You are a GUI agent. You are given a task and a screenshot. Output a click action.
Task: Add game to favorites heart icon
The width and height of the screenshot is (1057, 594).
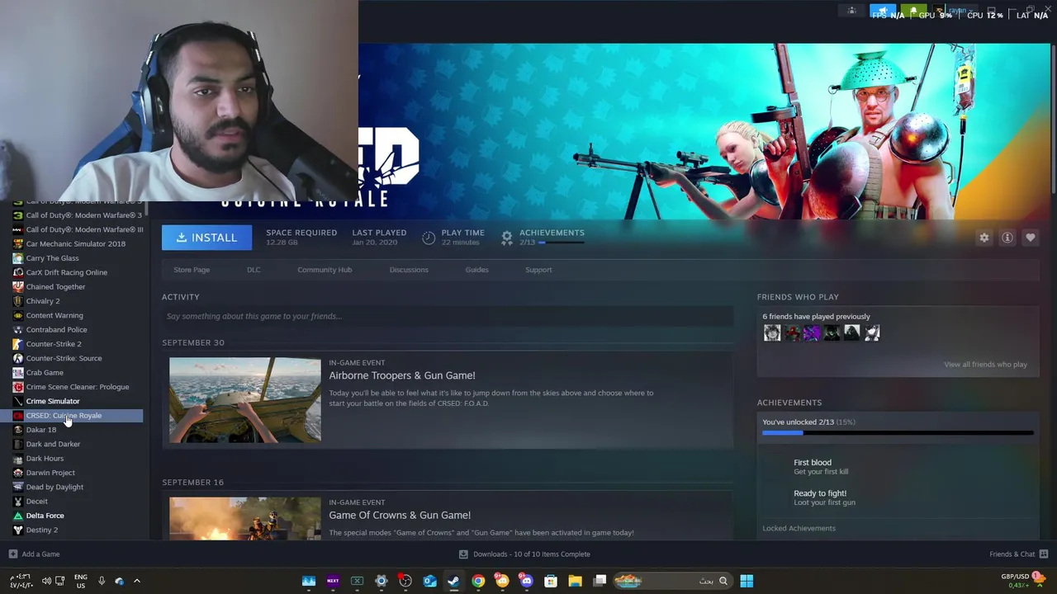coord(1031,238)
